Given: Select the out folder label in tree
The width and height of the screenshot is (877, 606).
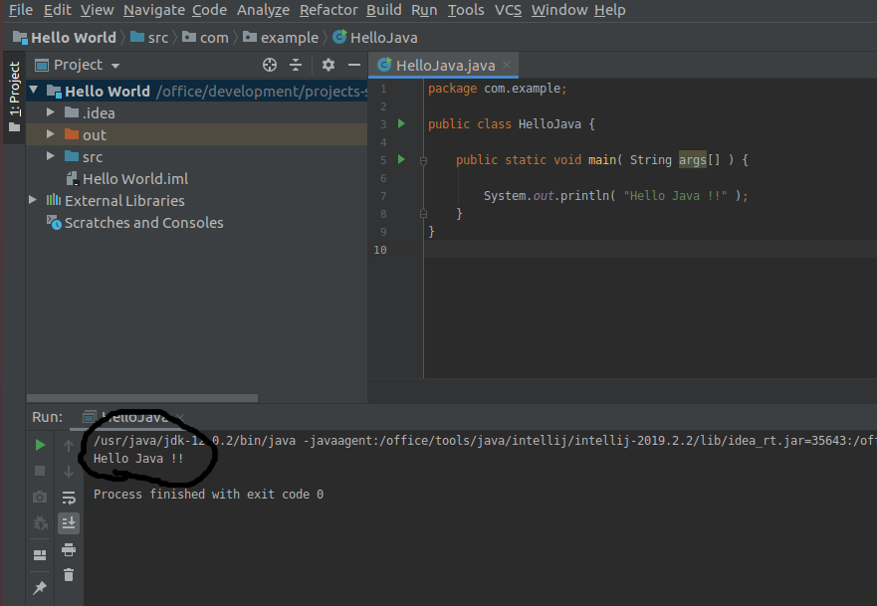Looking at the screenshot, I should click(x=95, y=134).
